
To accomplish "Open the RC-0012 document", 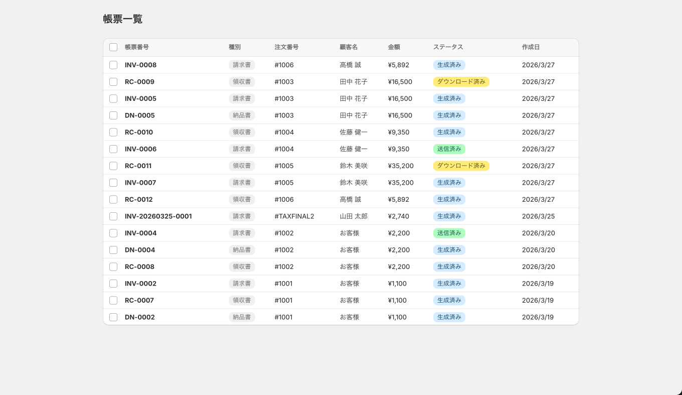I will click(x=138, y=199).
